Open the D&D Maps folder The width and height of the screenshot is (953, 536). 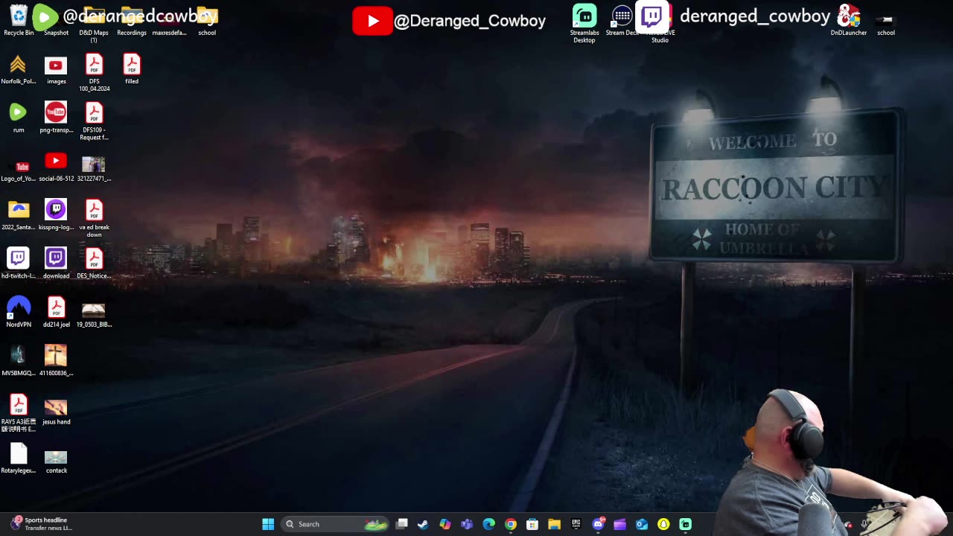94,24
